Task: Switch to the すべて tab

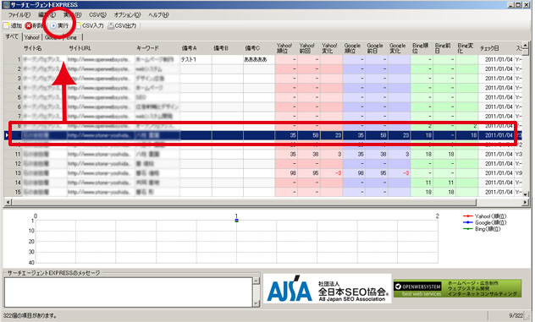Action: [12, 37]
